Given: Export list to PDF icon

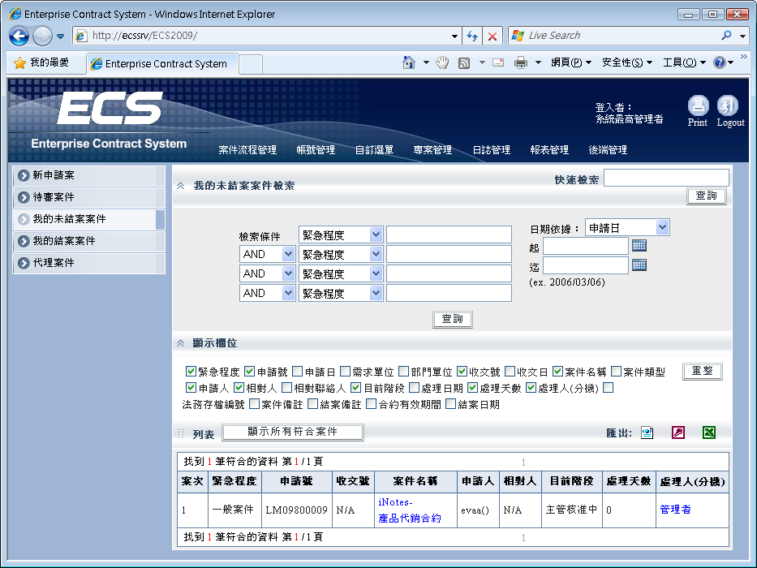Looking at the screenshot, I should tap(678, 432).
